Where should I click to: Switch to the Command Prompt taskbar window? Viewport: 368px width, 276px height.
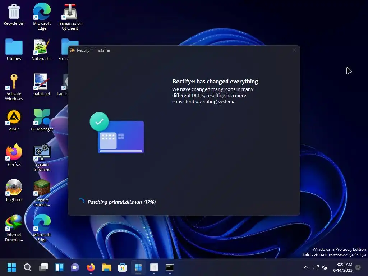pyautogui.click(x=170, y=267)
